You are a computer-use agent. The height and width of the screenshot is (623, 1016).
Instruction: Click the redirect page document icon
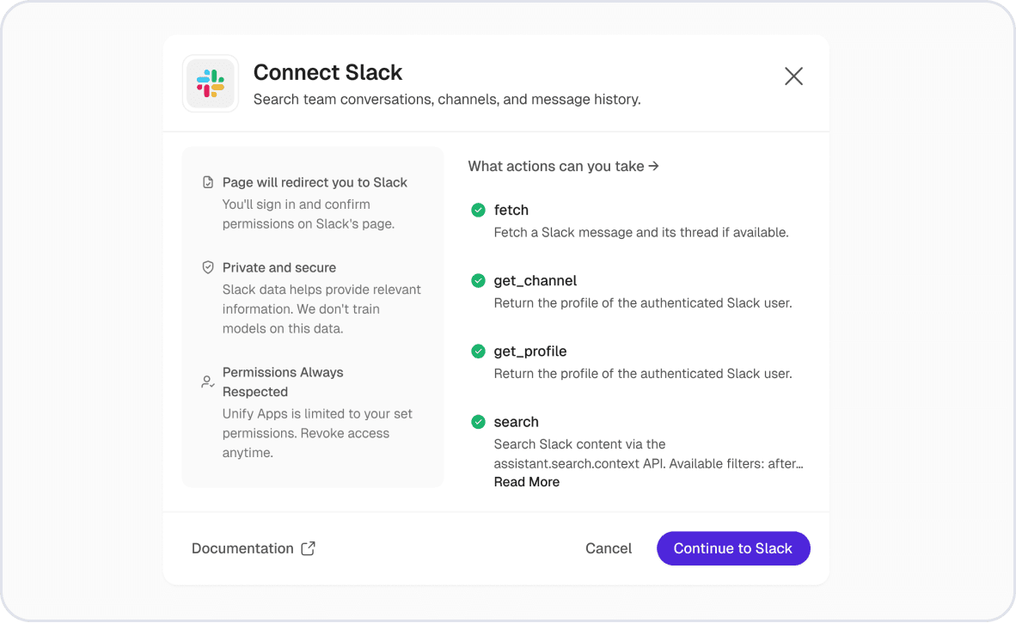click(207, 182)
